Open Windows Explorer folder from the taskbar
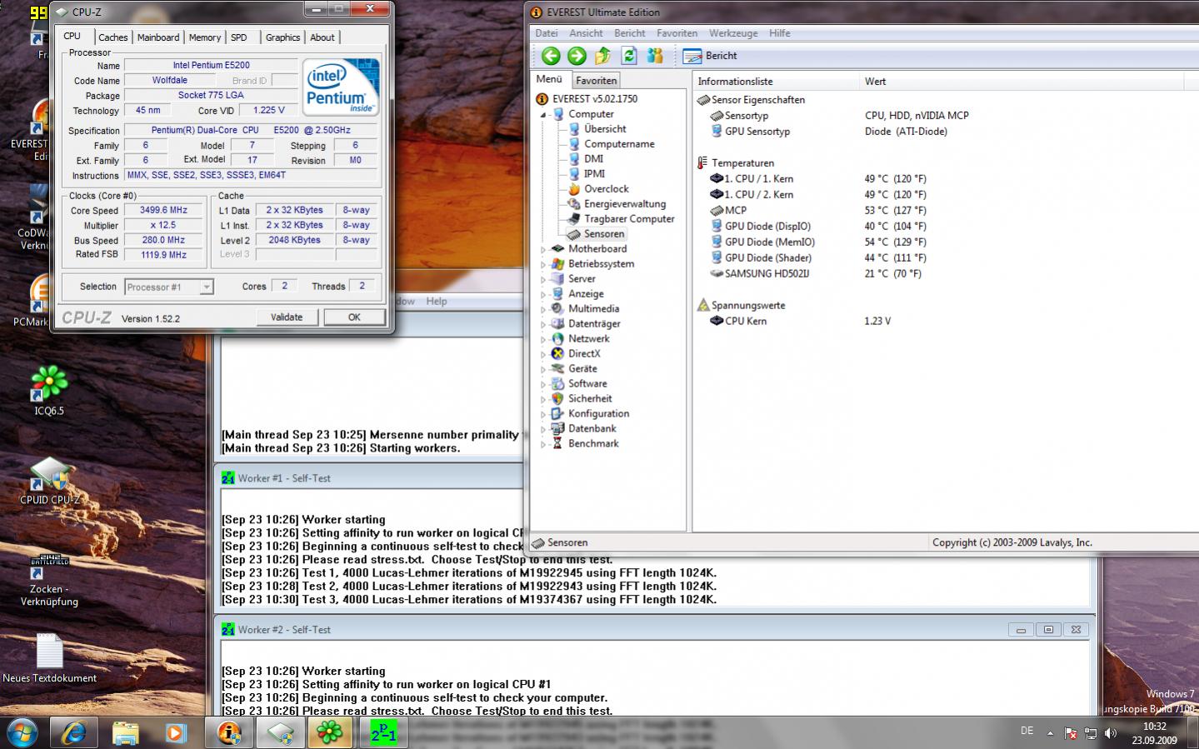Viewport: 1199px width, 749px height. point(125,733)
